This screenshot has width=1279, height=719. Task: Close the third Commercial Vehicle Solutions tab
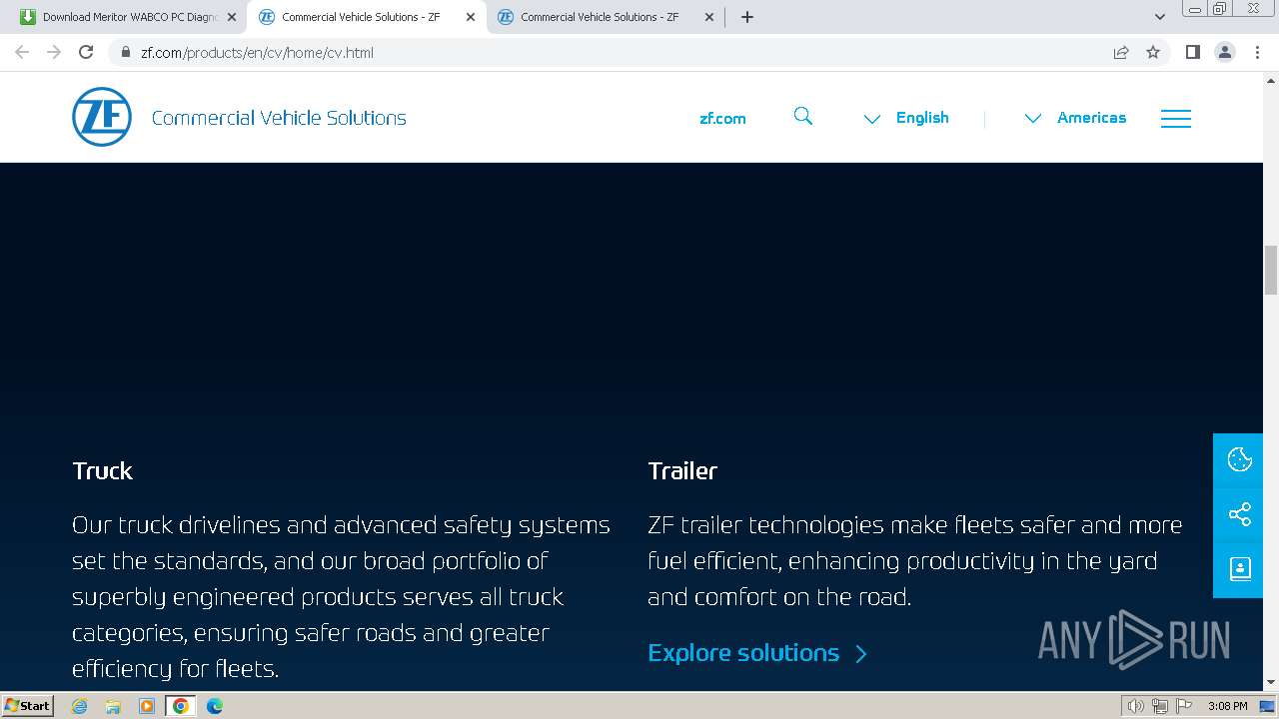click(709, 17)
